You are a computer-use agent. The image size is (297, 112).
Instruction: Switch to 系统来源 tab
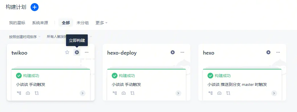click(40, 23)
